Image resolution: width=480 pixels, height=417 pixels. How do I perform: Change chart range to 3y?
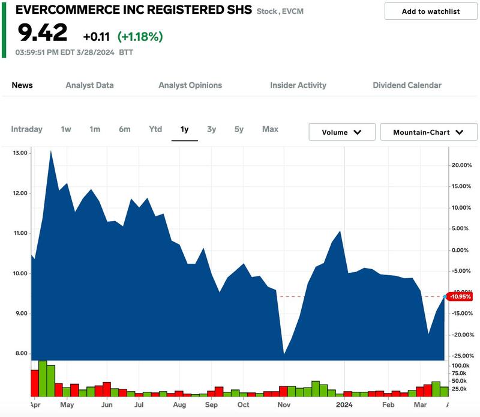[x=212, y=129]
